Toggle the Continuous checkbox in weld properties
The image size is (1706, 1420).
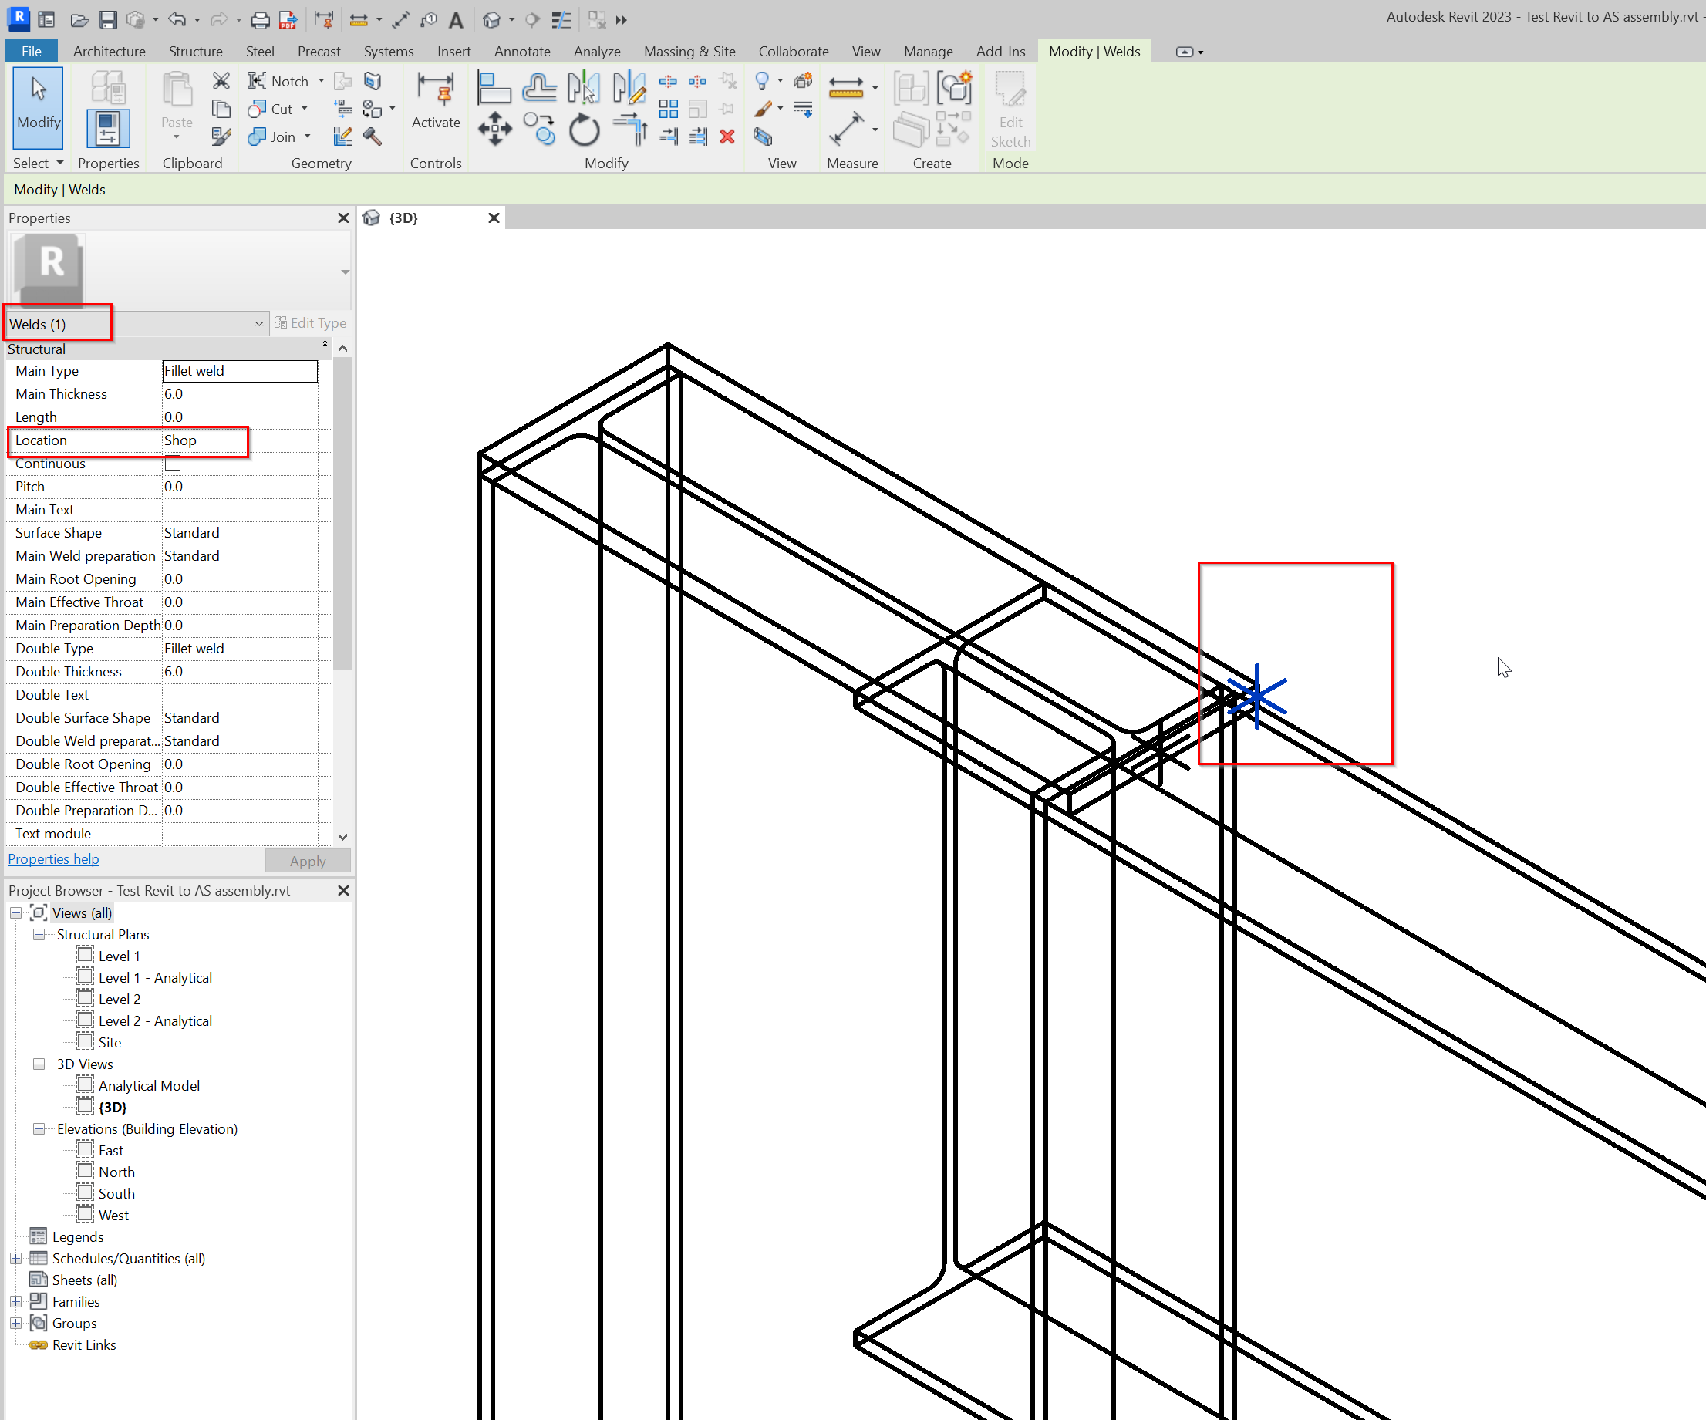[172, 463]
